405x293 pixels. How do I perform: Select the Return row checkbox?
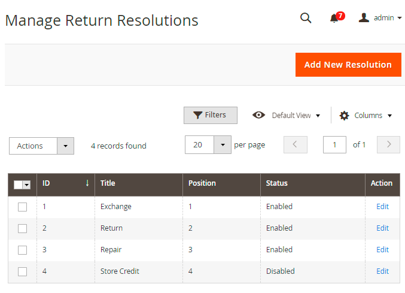coord(23,228)
